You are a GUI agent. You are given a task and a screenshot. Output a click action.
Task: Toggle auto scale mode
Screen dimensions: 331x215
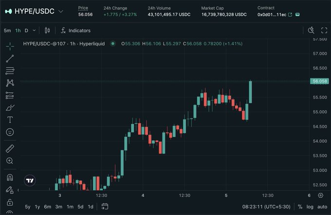click(x=322, y=207)
